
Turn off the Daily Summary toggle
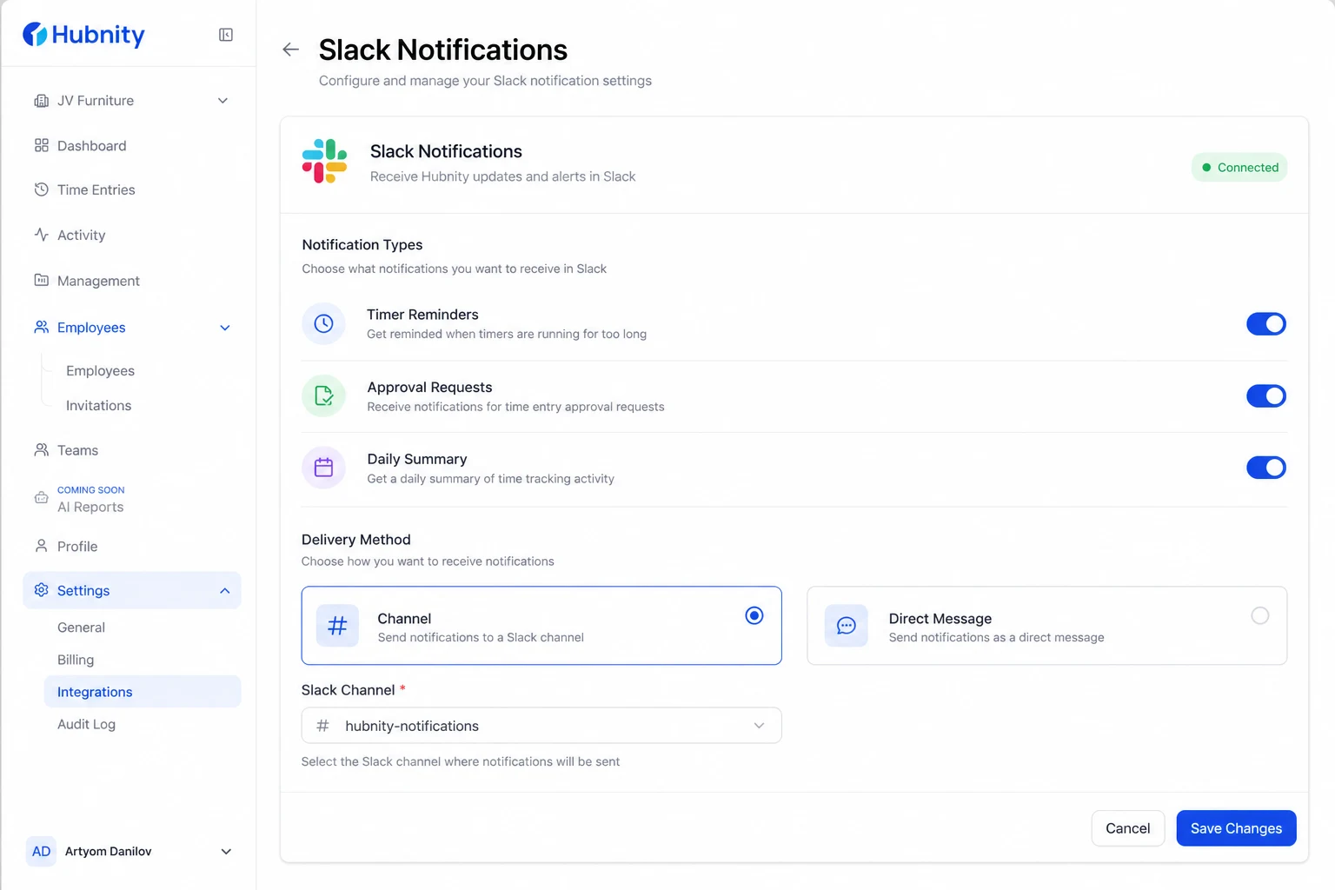pos(1266,468)
